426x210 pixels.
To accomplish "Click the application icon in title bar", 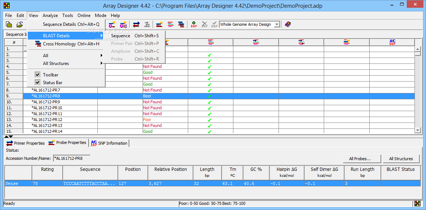I will point(7,5).
